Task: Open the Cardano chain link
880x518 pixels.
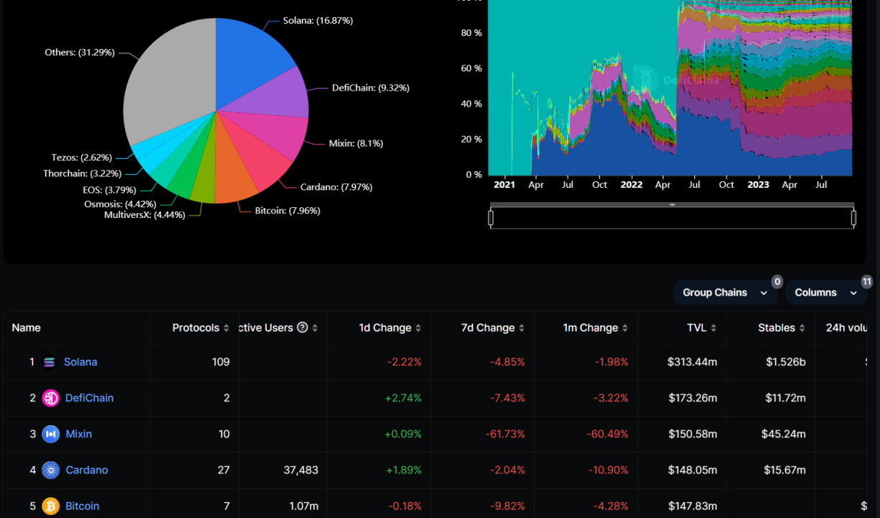Action: pyautogui.click(x=86, y=470)
